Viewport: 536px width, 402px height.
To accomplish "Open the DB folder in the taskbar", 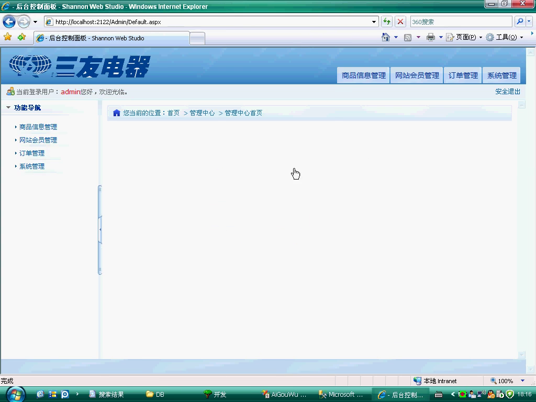I will point(156,394).
